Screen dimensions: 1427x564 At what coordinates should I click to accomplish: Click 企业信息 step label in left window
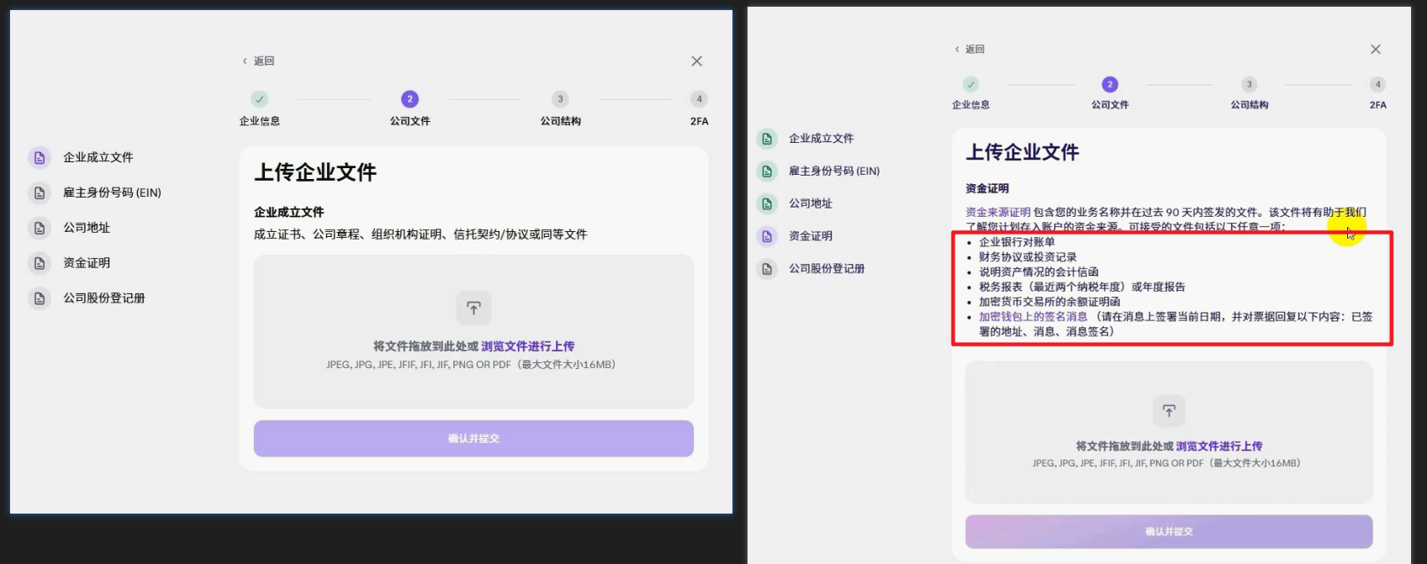tap(260, 121)
